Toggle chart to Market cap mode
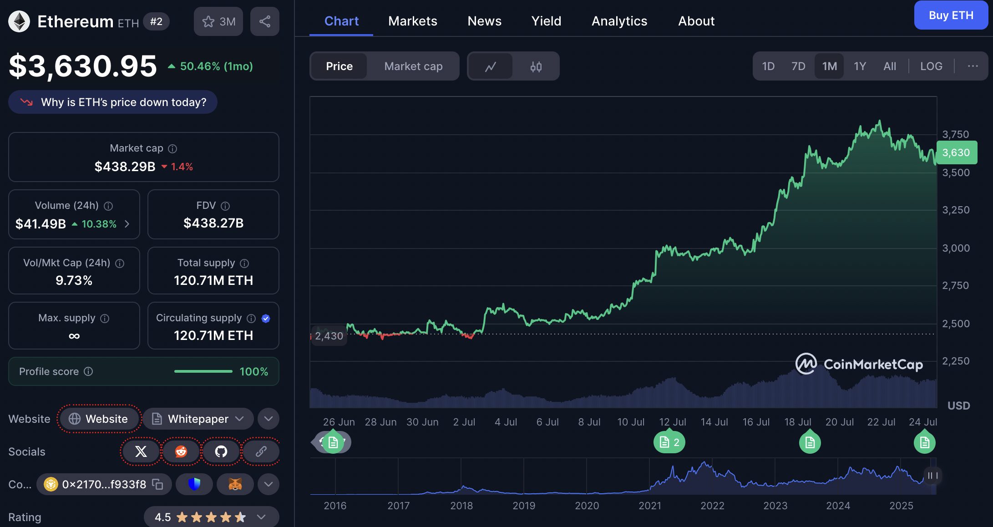Screen dimensions: 993x527 413,66
